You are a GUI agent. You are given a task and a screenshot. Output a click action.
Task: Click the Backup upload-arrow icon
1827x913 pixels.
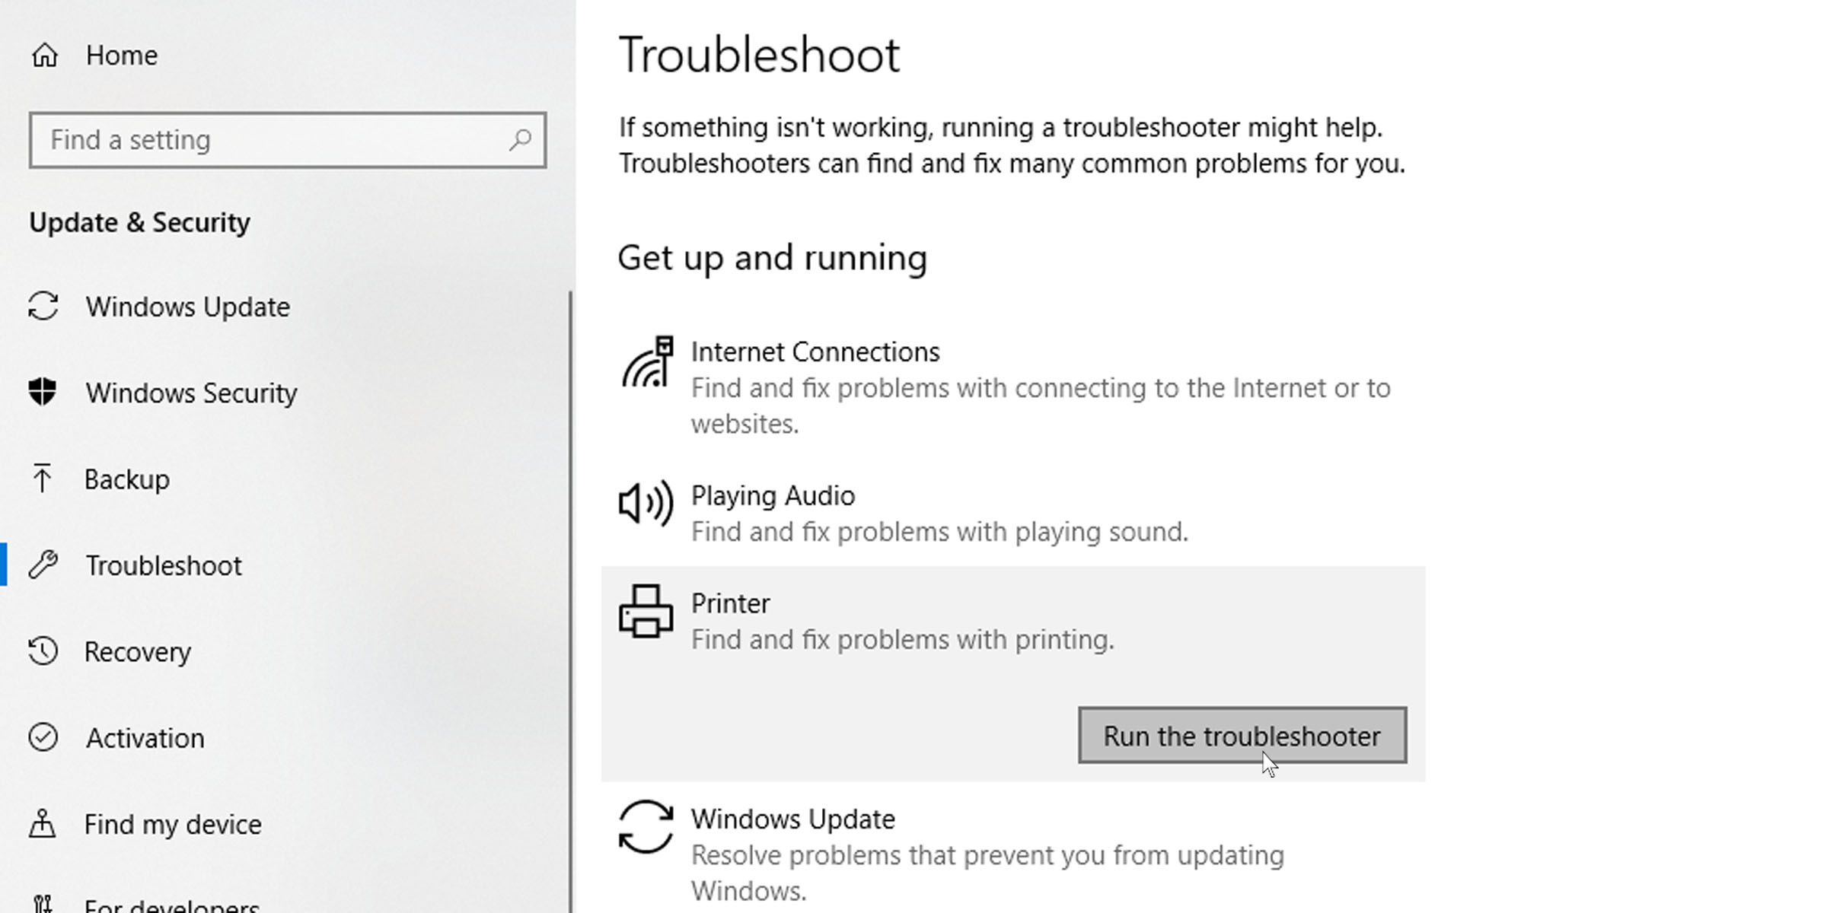coord(43,479)
